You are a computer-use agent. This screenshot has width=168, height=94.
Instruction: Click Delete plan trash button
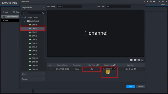[x=16, y=12]
